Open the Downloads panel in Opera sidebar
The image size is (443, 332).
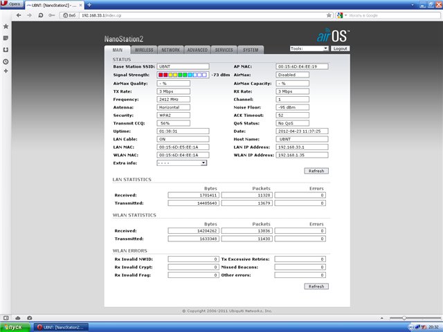tap(6, 50)
